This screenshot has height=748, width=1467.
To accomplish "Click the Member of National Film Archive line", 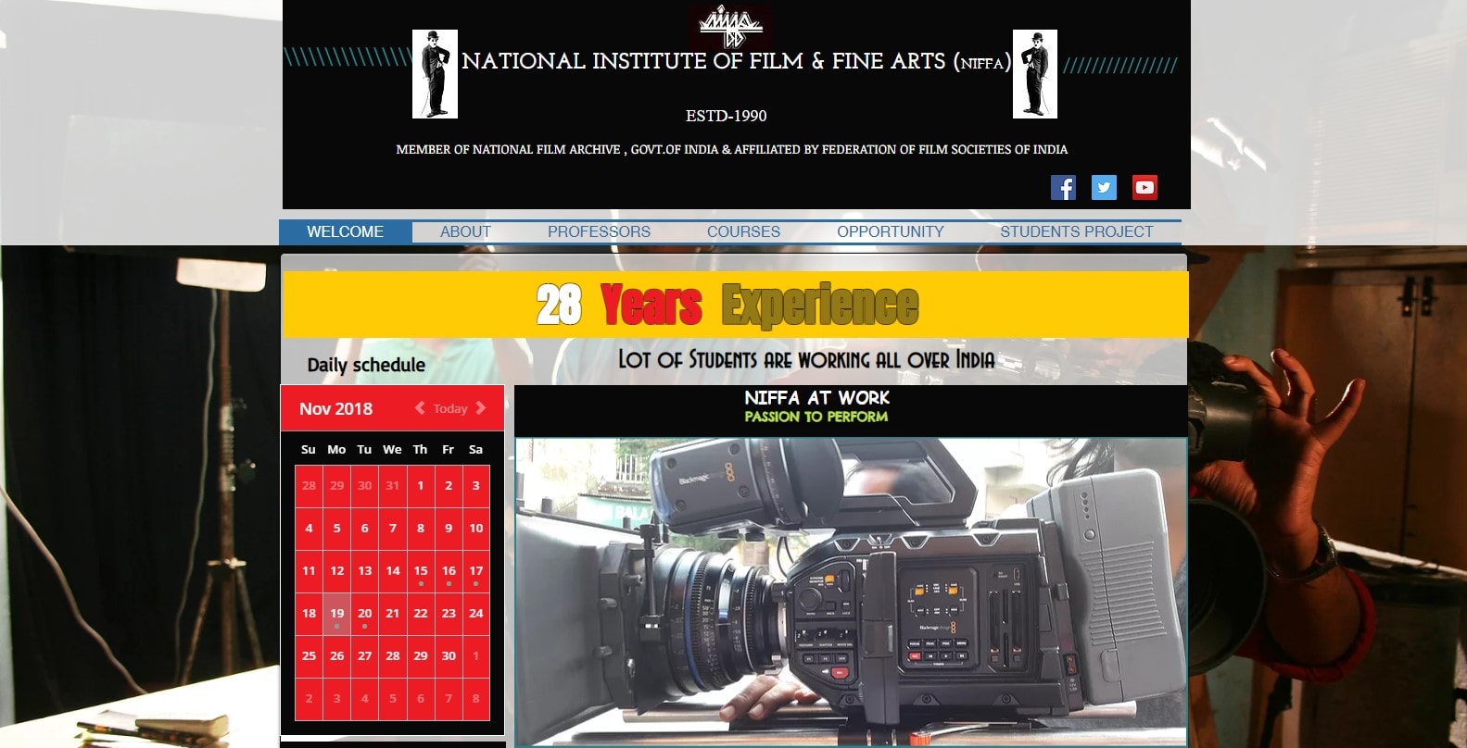I will tap(732, 149).
